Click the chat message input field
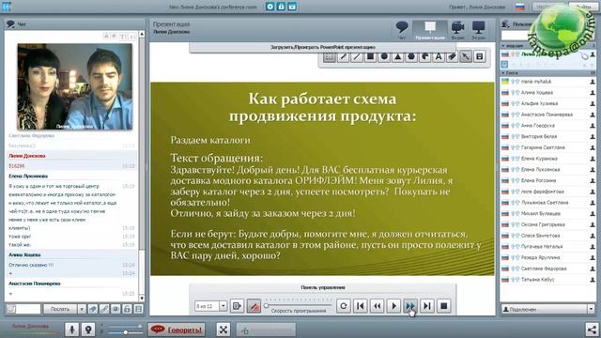 pos(28,309)
